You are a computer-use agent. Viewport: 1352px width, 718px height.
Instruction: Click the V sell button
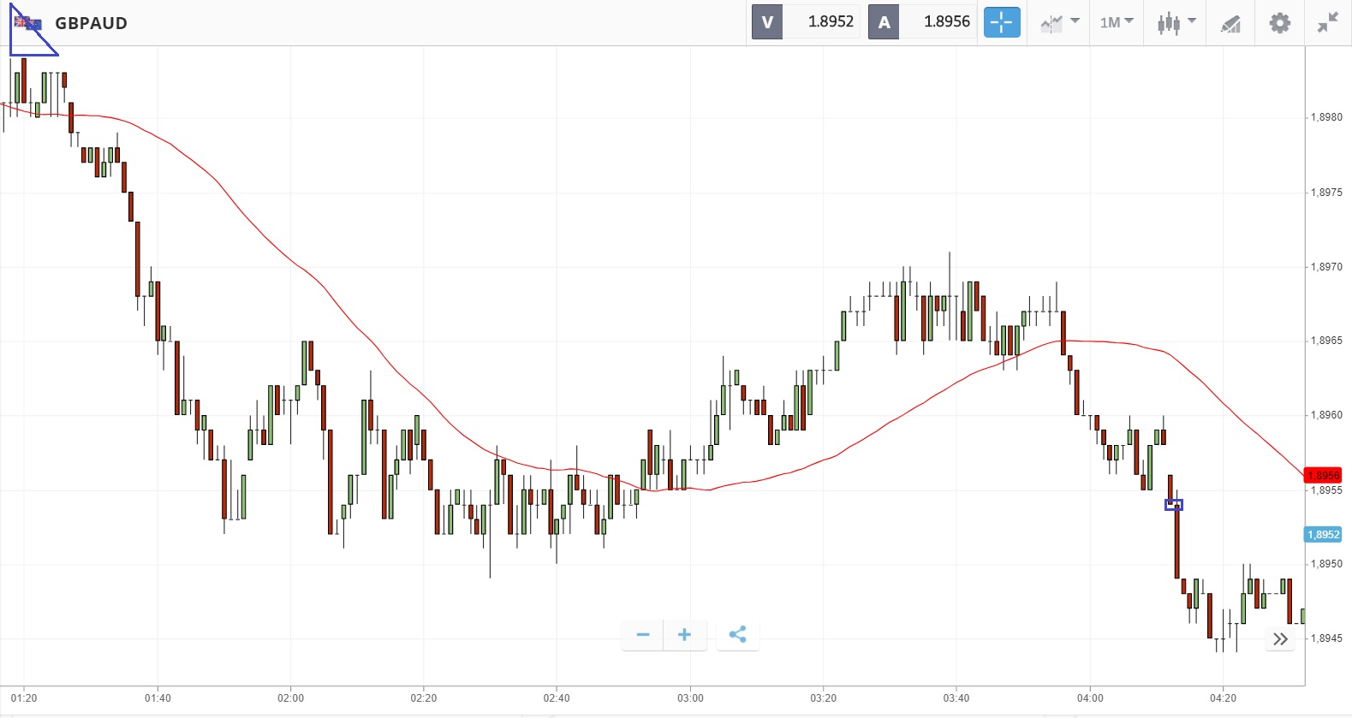pyautogui.click(x=767, y=22)
